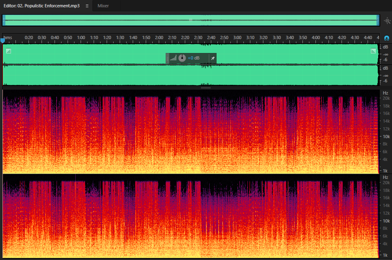Switch to the Mixer tab
The width and height of the screenshot is (392, 260).
[x=103, y=6]
